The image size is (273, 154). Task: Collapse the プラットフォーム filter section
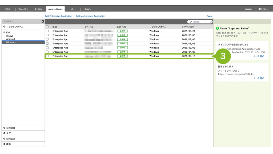(4, 27)
